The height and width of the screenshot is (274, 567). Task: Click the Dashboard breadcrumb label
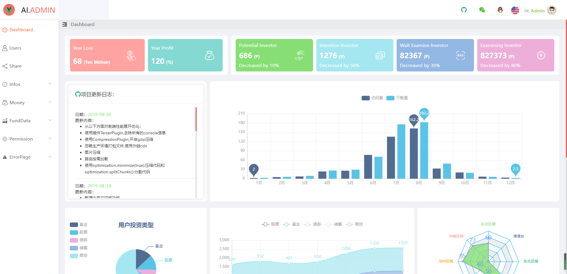pos(83,25)
